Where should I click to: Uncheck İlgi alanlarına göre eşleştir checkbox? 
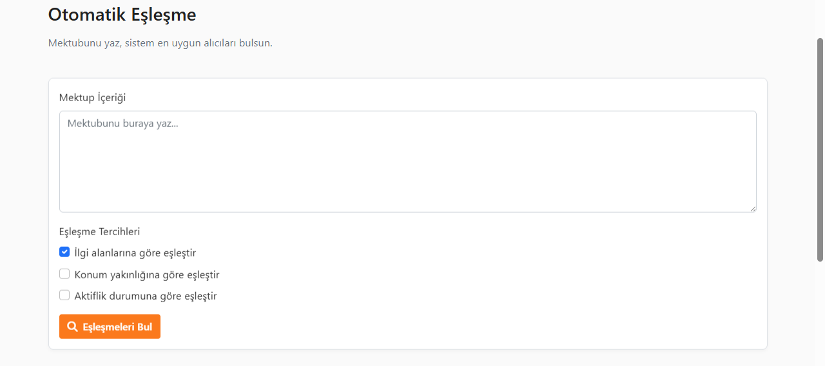[64, 252]
